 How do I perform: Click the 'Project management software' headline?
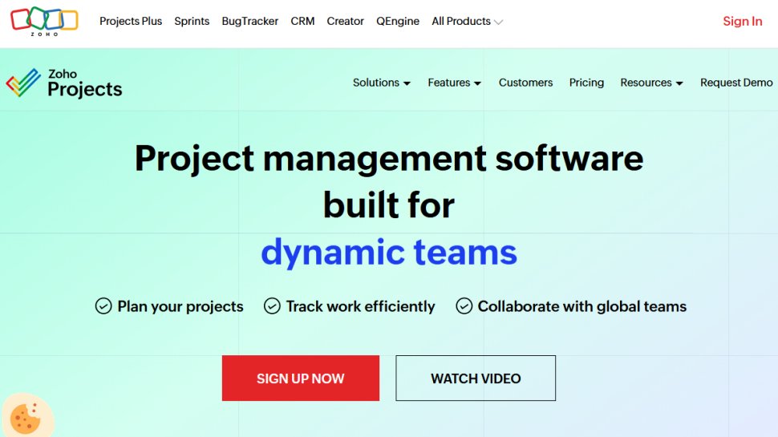(389, 159)
